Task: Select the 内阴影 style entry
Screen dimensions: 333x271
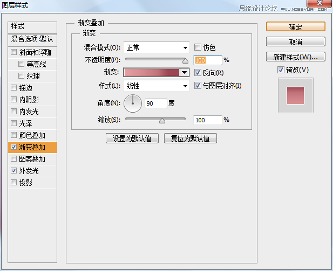Action: [x=29, y=100]
